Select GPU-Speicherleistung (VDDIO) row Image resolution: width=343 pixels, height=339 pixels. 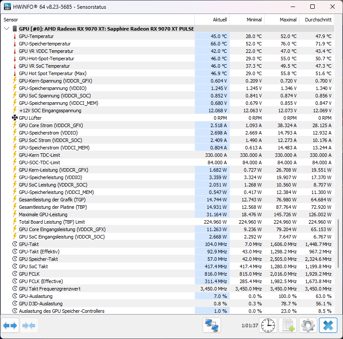pos(173,177)
